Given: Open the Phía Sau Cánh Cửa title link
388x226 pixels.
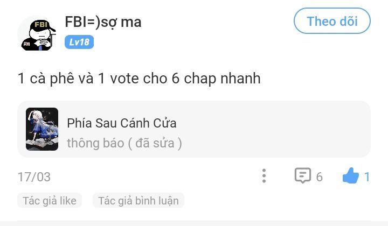Looking at the screenshot, I should 121,123.
